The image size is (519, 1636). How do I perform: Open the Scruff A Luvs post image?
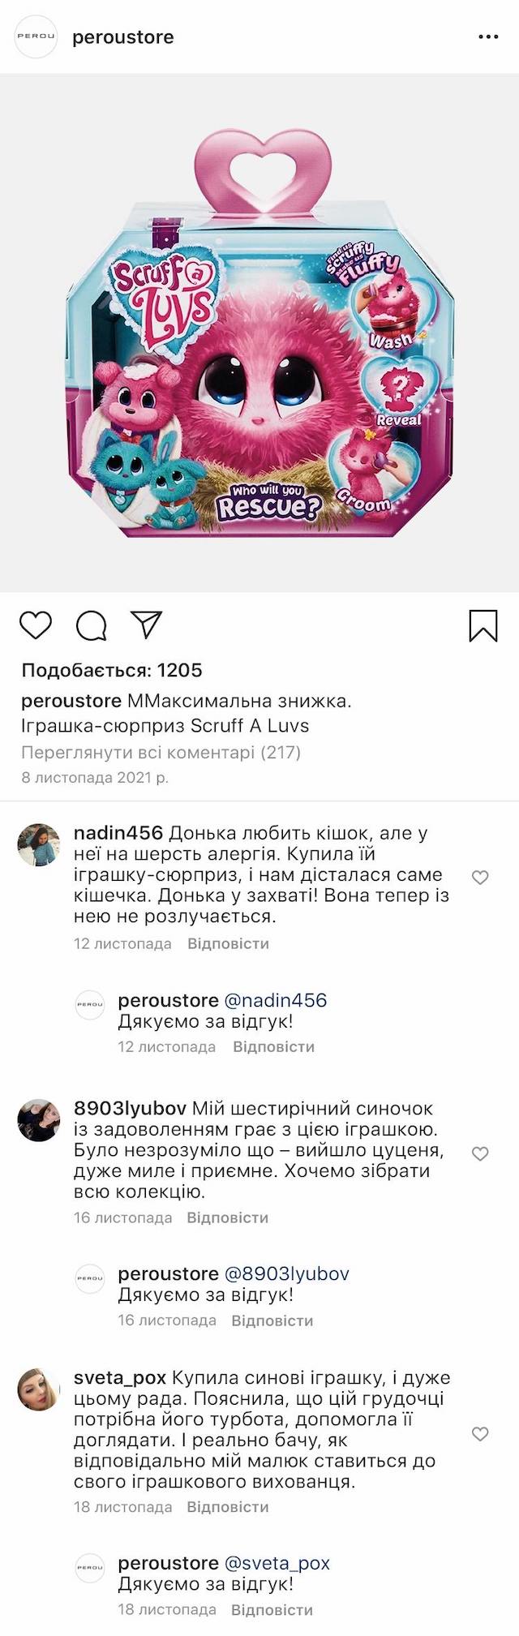(259, 333)
